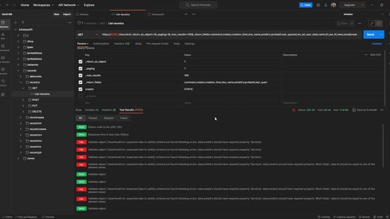390x219 pixels.
Task: Click the Import button in sidebar
Action: coord(67,15)
